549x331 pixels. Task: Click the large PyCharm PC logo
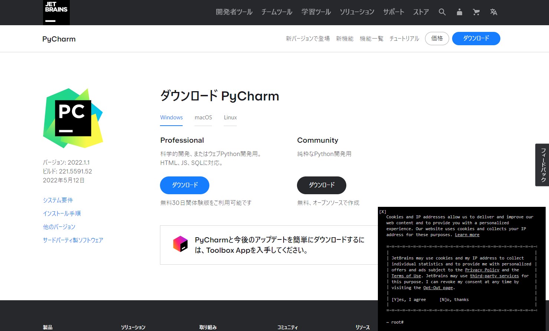(x=73, y=118)
